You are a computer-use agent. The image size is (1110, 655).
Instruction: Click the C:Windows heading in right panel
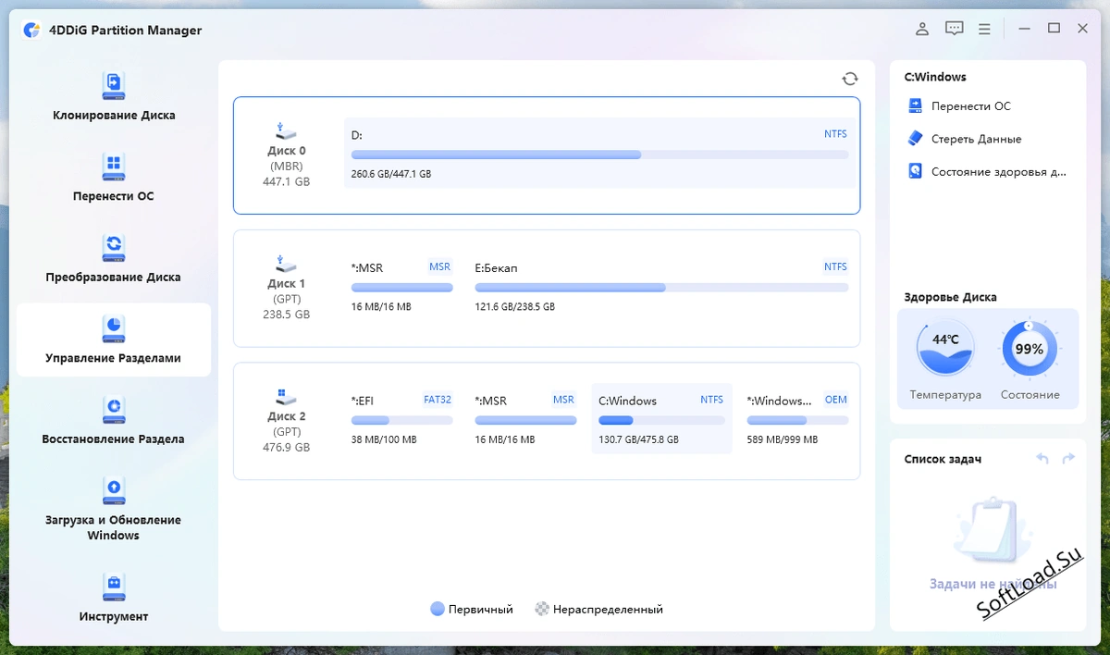point(935,78)
